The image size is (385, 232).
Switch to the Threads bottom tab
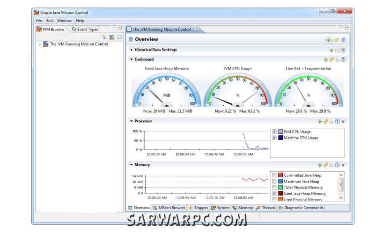pyautogui.click(x=266, y=208)
